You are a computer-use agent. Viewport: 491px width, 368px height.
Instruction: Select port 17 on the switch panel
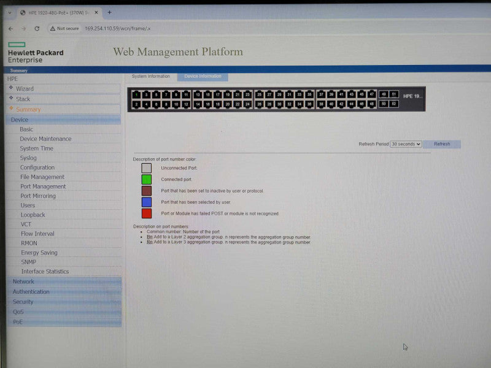(218, 94)
